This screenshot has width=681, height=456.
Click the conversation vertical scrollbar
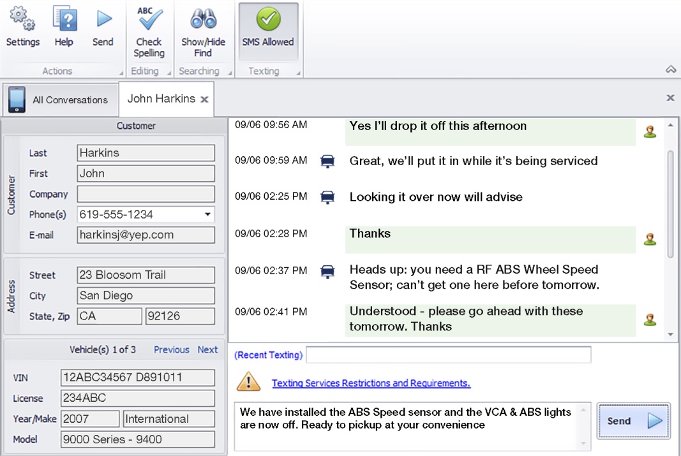coord(670,204)
